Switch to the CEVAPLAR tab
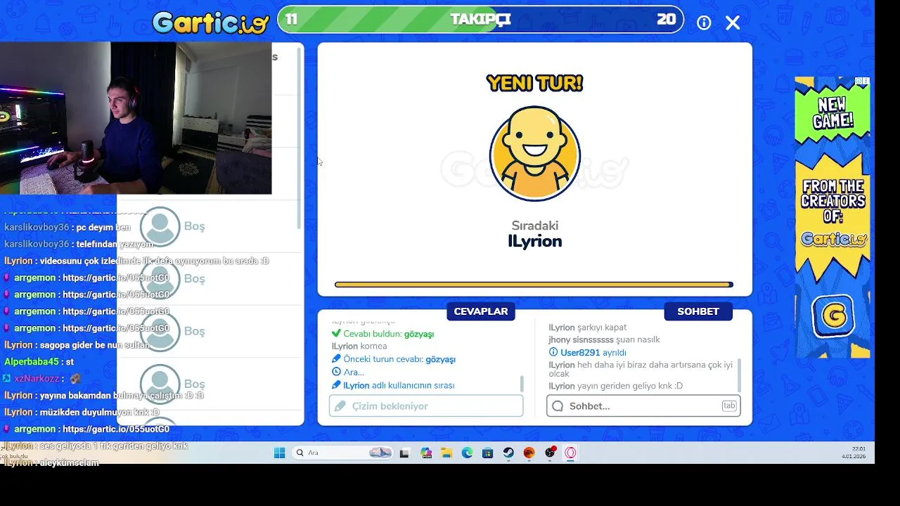 [481, 311]
